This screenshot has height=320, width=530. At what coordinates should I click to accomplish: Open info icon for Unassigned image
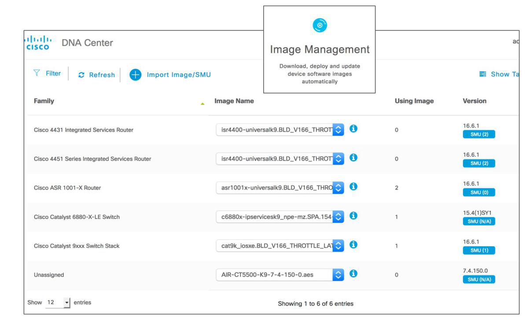coord(353,274)
